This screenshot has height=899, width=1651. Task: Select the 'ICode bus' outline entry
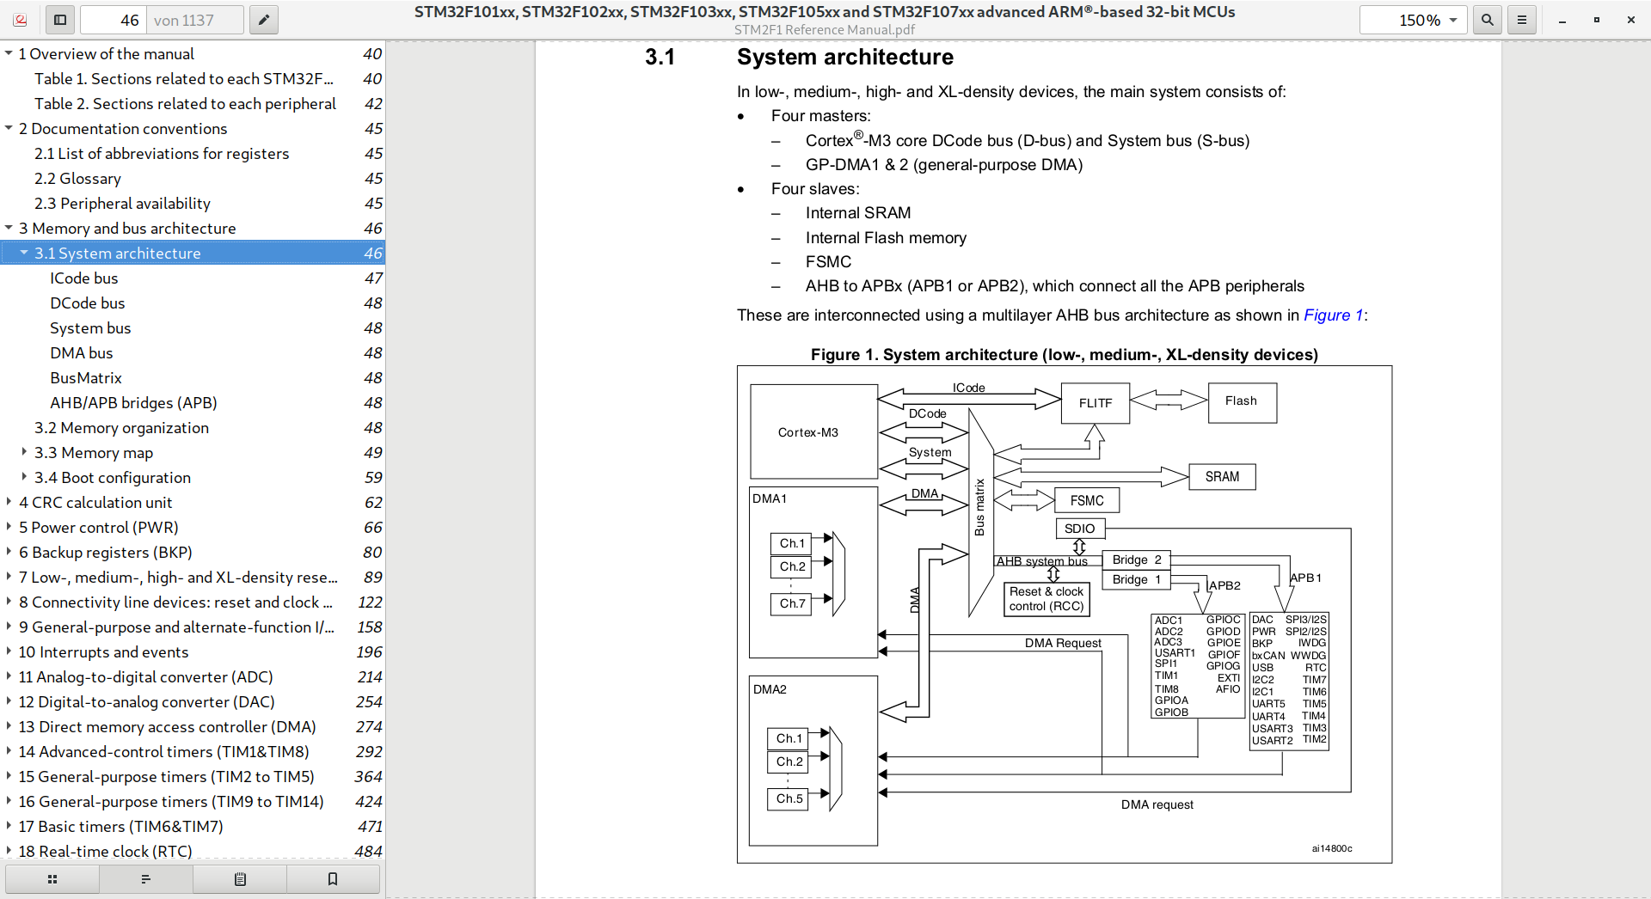(x=193, y=278)
